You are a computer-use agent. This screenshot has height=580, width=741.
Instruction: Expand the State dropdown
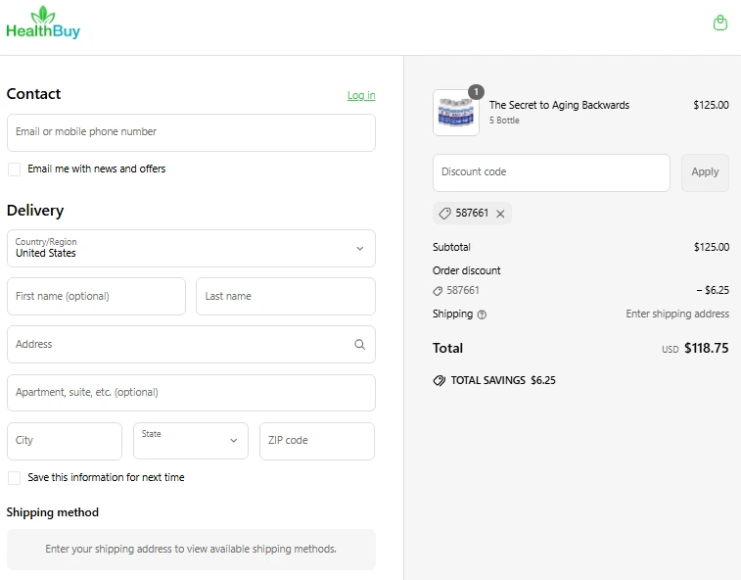(x=191, y=441)
